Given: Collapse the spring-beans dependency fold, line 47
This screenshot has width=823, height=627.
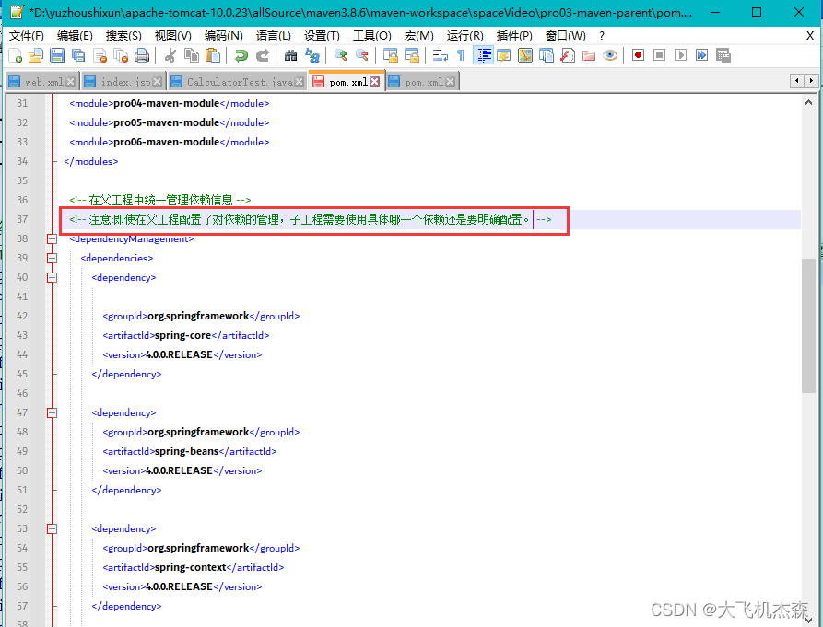Looking at the screenshot, I should pyautogui.click(x=52, y=412).
